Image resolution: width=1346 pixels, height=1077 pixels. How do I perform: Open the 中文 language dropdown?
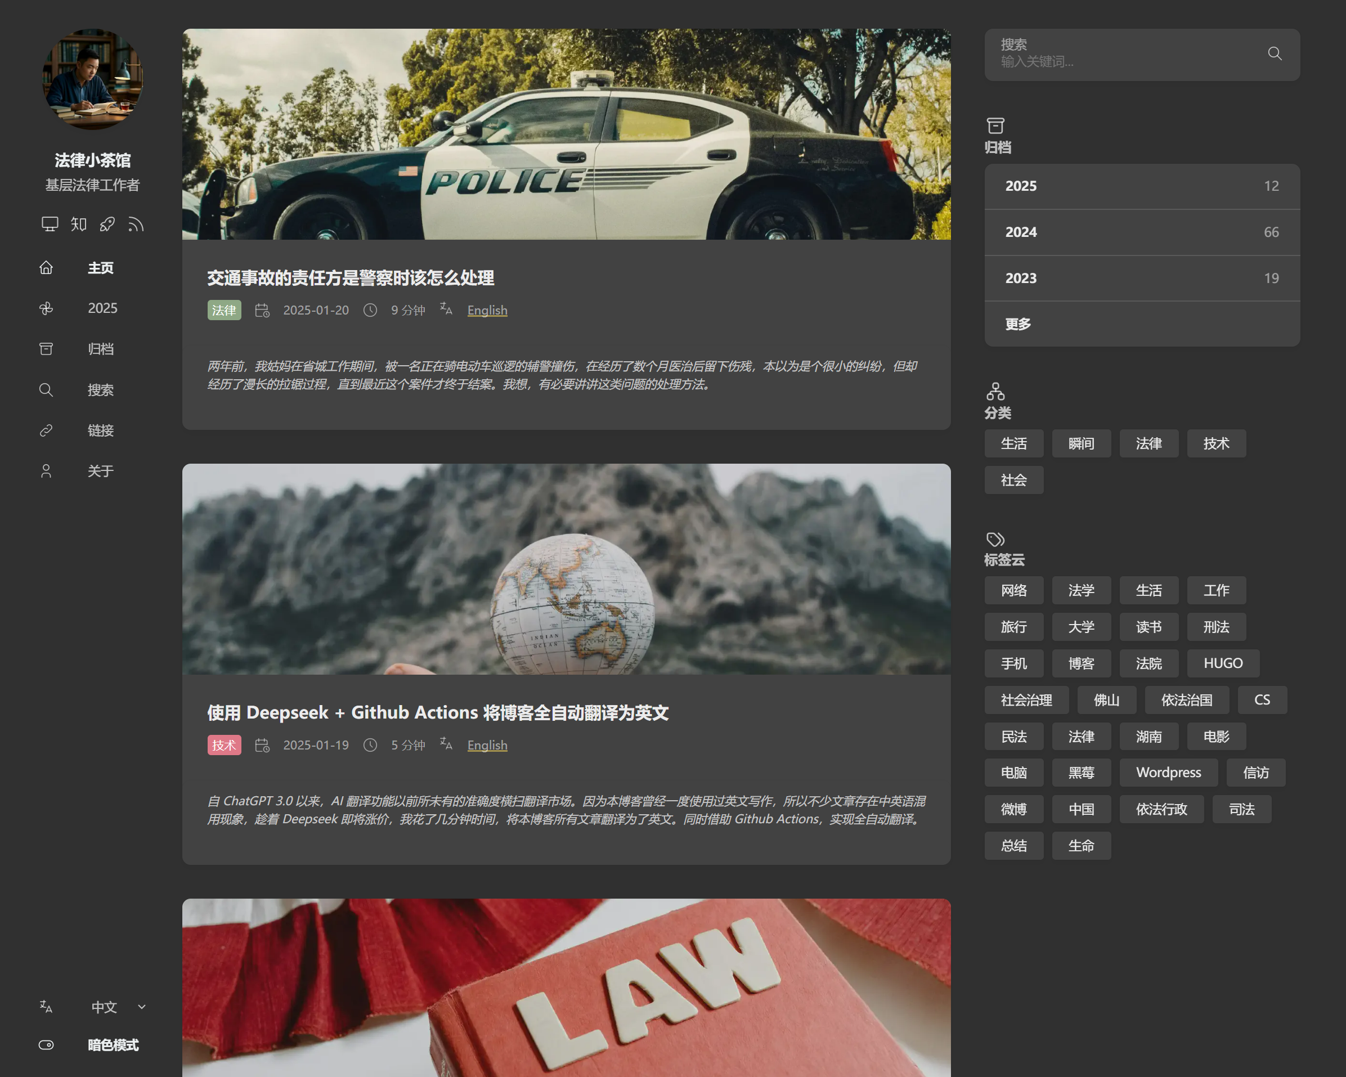click(119, 1007)
